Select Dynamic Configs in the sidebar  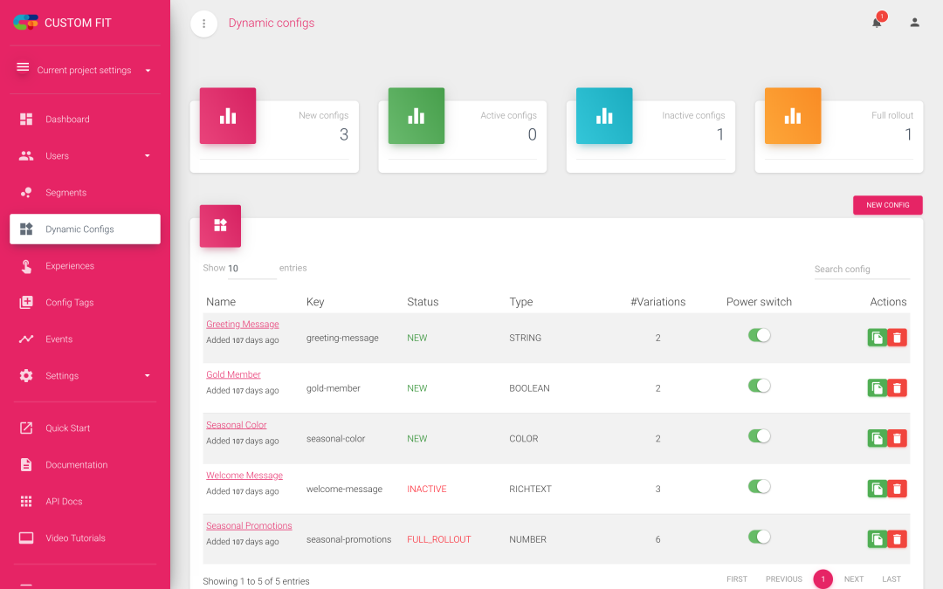click(x=85, y=229)
